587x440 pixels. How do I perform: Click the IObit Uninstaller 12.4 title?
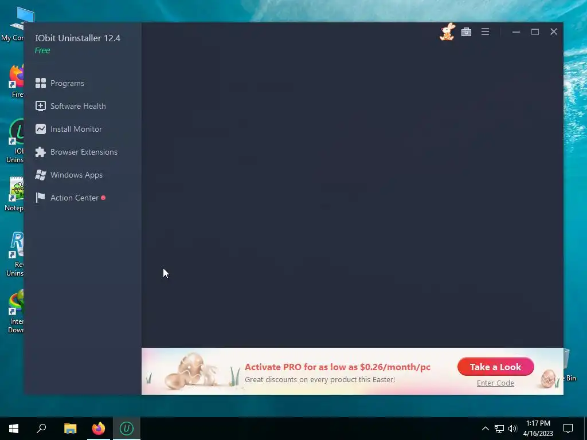[78, 38]
